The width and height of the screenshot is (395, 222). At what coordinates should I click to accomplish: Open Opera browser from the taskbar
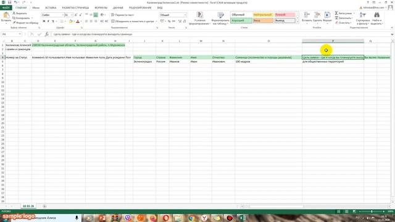166,218
